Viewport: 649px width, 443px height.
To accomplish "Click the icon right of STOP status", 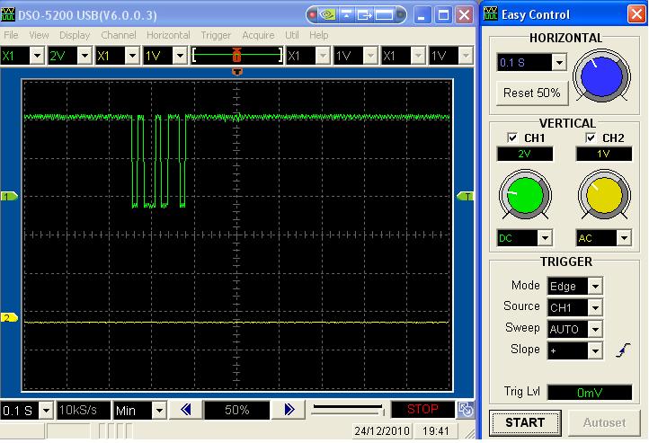I will click(466, 410).
